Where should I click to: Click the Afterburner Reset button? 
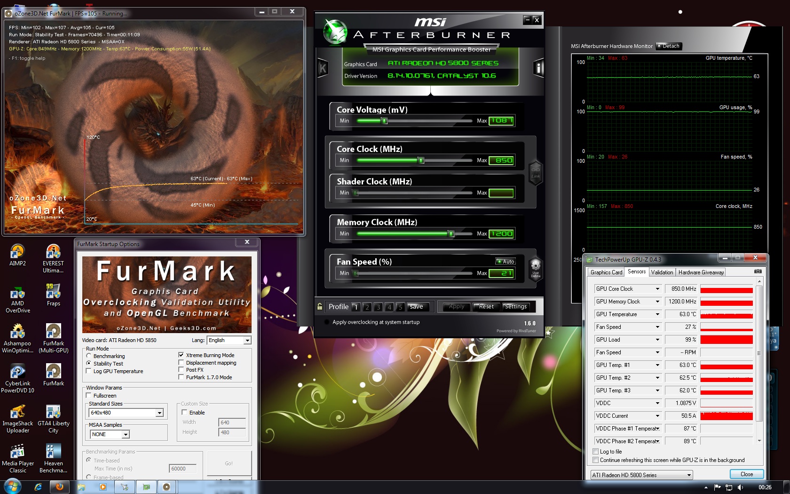pyautogui.click(x=486, y=307)
